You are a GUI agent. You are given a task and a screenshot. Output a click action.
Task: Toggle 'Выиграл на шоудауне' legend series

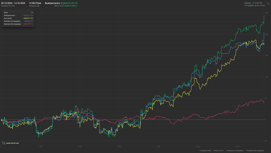tap(235, 151)
